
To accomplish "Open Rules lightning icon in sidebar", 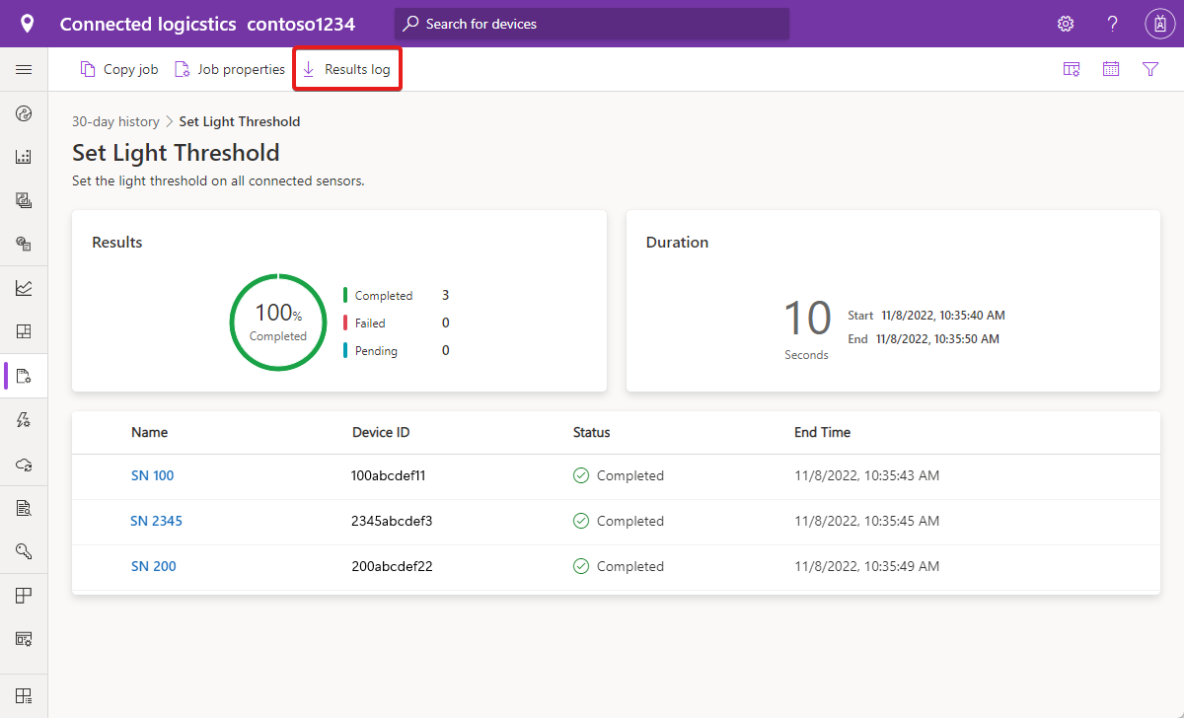I will (24, 420).
